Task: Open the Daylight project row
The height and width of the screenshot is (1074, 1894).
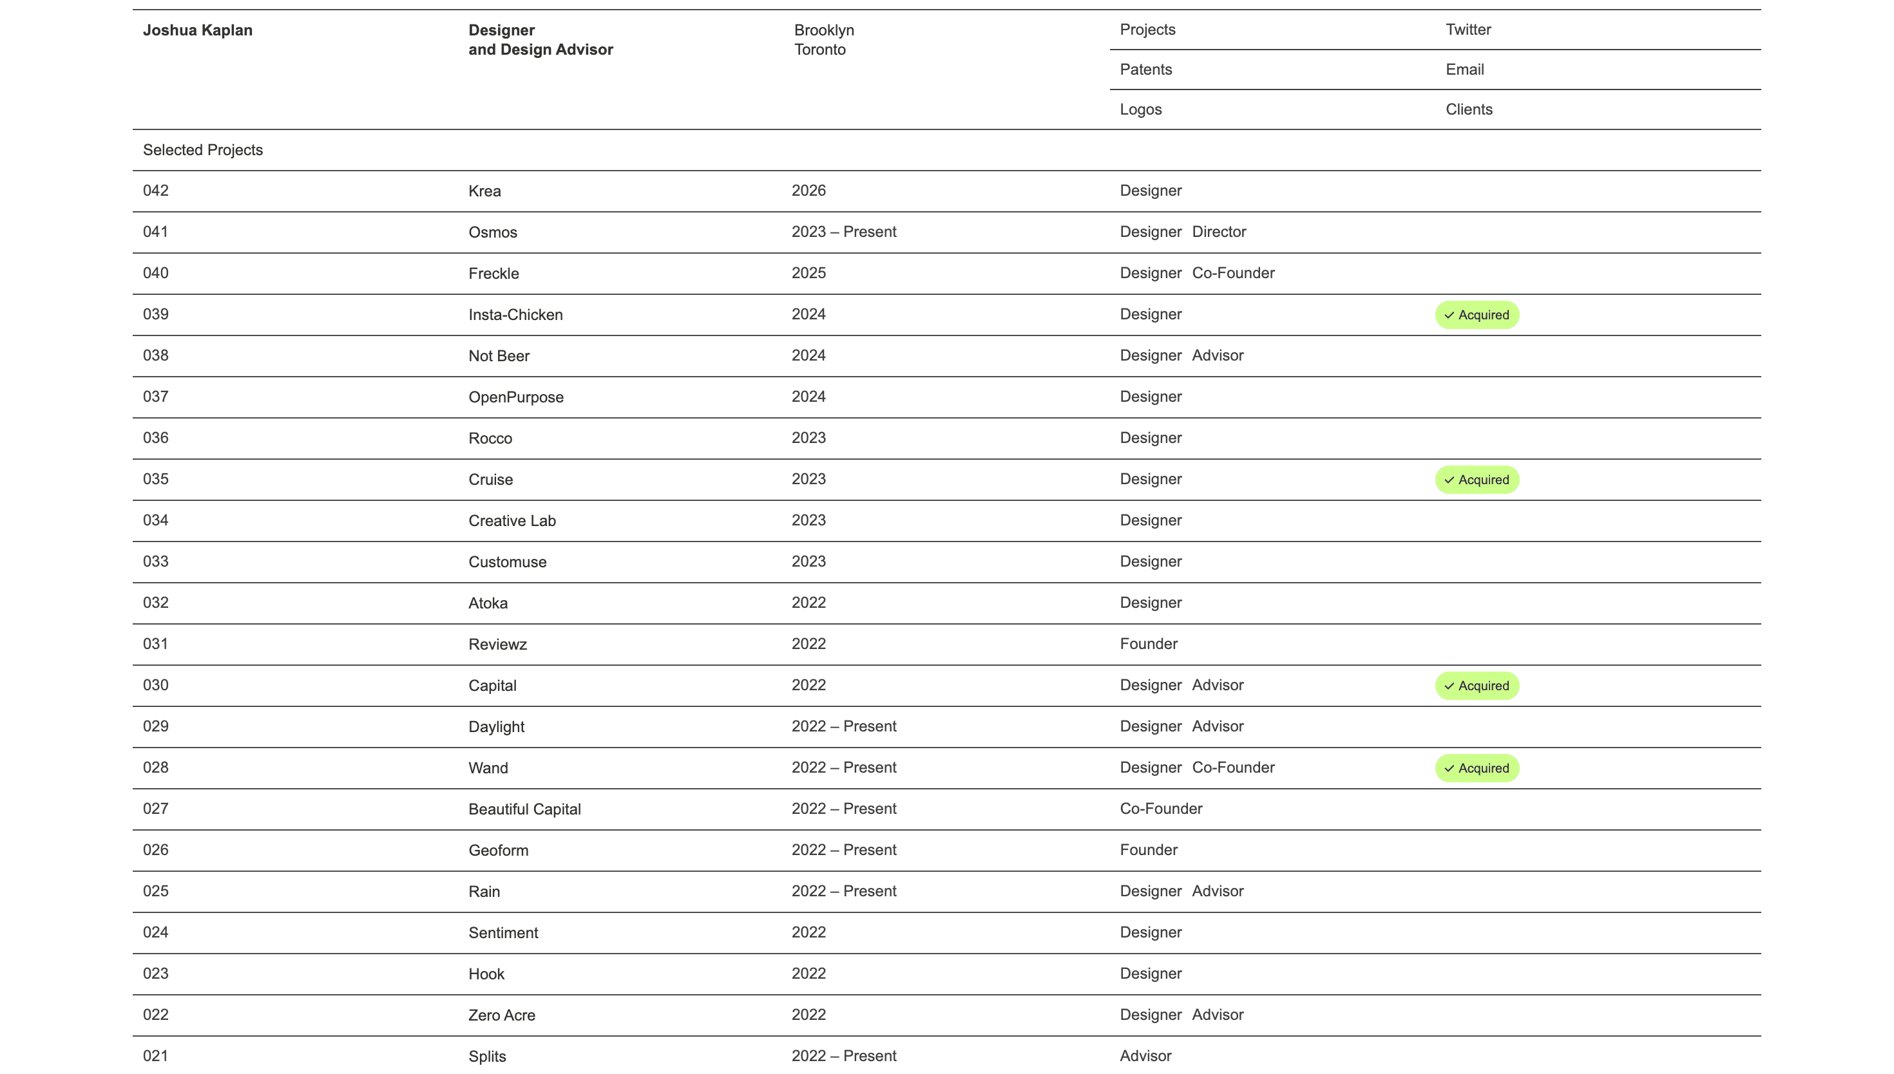Action: 497,726
